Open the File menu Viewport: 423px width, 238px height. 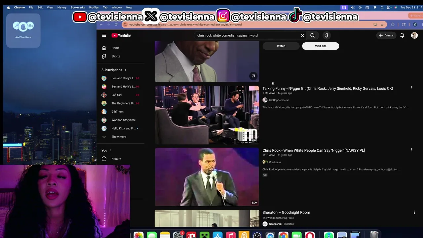(31, 7)
